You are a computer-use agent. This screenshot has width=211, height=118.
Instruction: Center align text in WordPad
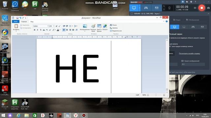(x=67, y=30)
